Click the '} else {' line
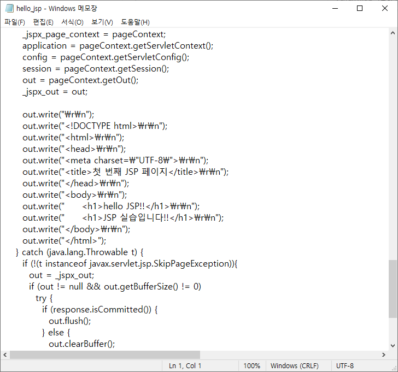Image resolution: width=398 pixels, height=372 pixels. (56, 333)
